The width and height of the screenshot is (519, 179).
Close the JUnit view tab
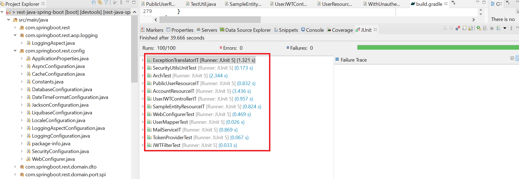[375, 30]
